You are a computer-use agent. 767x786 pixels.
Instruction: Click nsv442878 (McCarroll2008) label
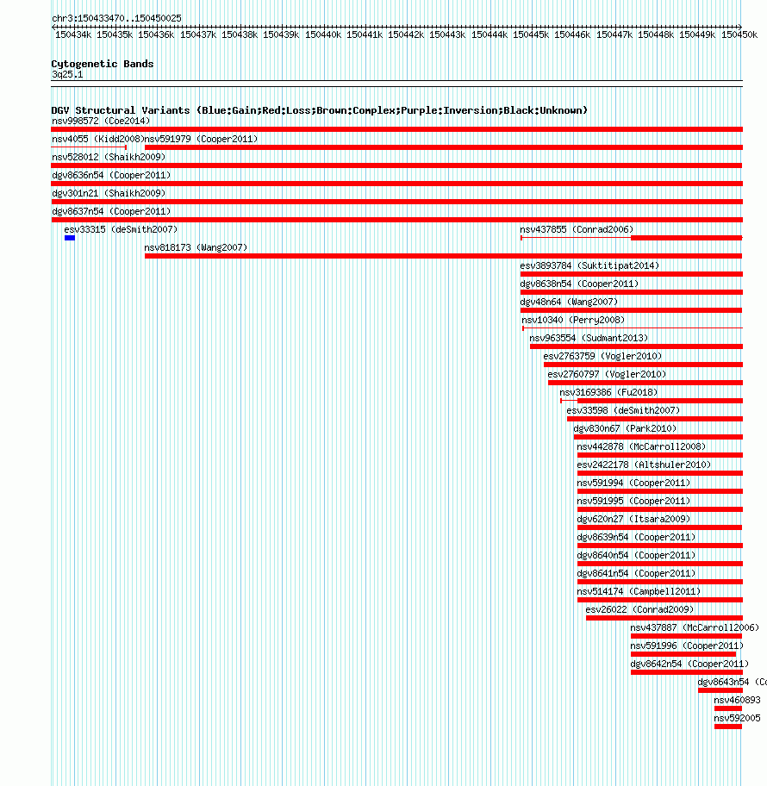641,446
